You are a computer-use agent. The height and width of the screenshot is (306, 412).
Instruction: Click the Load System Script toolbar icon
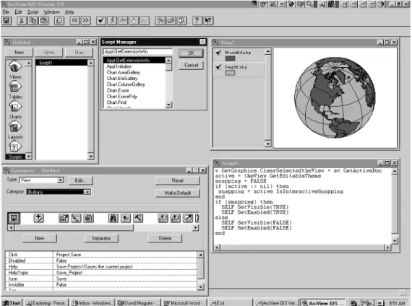tap(160, 20)
